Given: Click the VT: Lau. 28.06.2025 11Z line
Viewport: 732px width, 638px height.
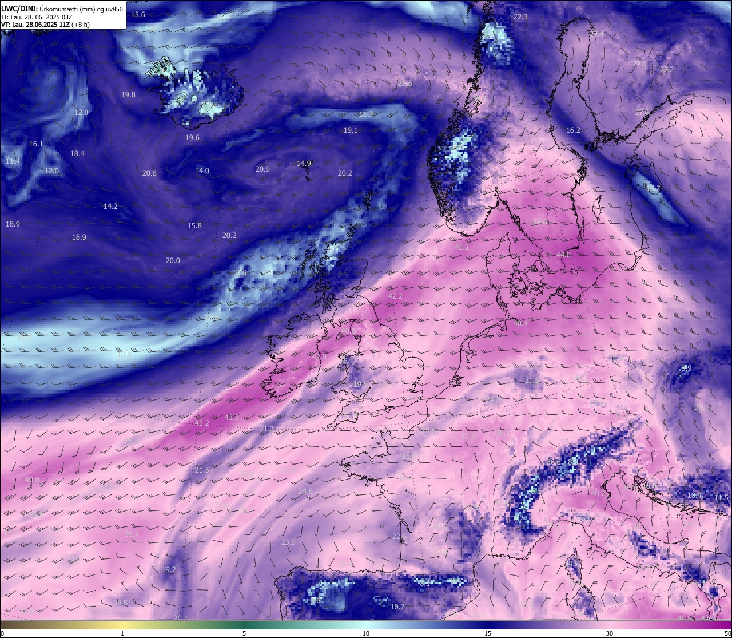Looking at the screenshot, I should pos(45,25).
